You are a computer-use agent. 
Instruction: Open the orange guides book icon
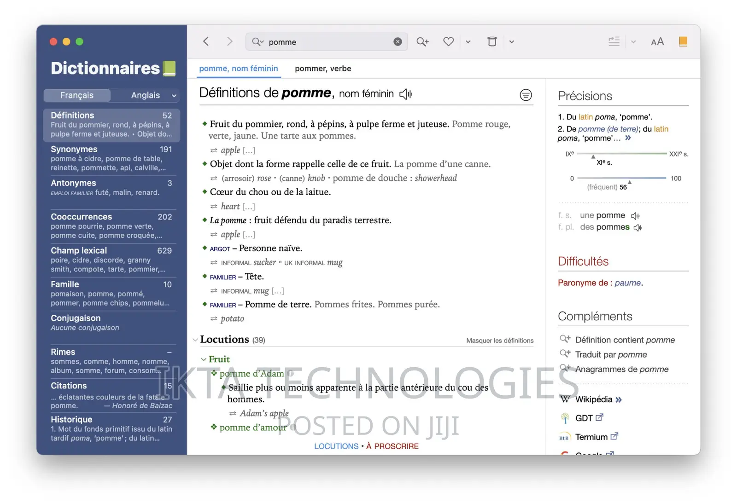click(683, 41)
